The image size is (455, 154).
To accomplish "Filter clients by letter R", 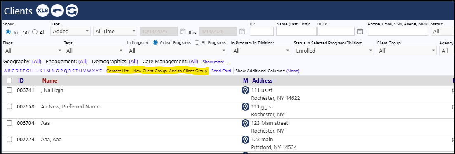I will [x=69, y=71].
